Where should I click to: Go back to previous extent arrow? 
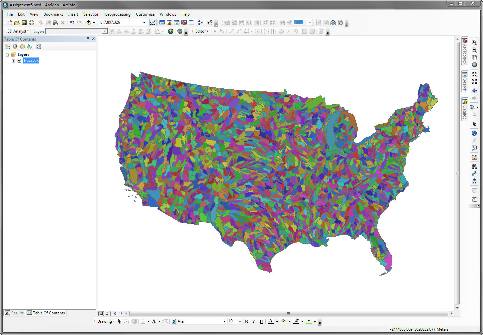pyautogui.click(x=474, y=90)
